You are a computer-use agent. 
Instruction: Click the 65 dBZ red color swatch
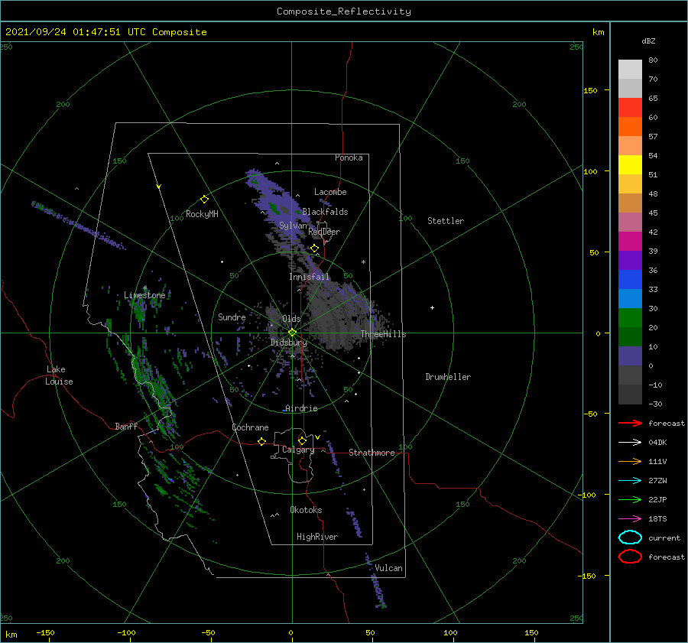pos(630,107)
